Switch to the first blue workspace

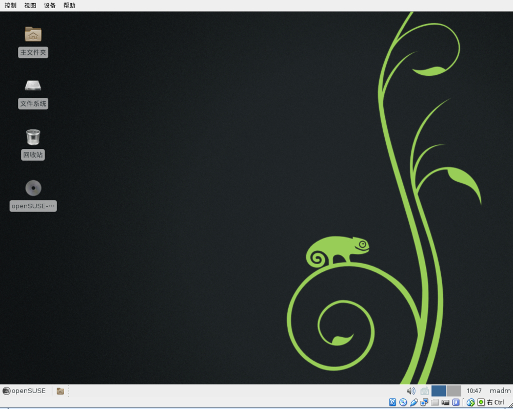click(439, 391)
